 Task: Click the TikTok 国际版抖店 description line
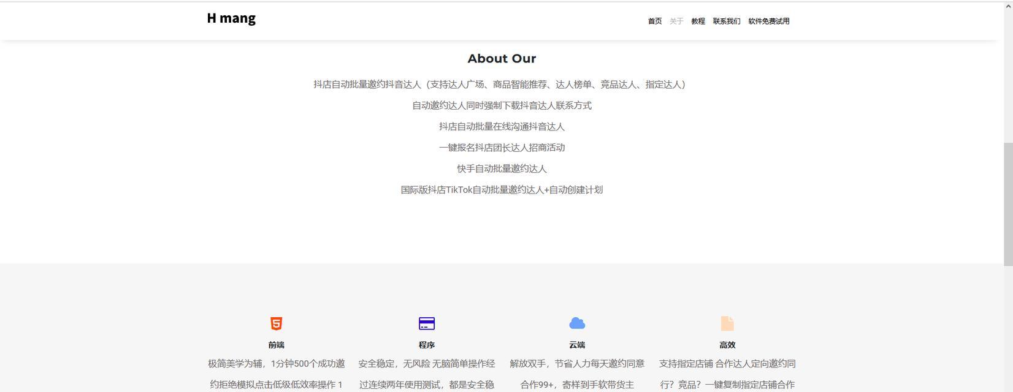[x=502, y=190]
